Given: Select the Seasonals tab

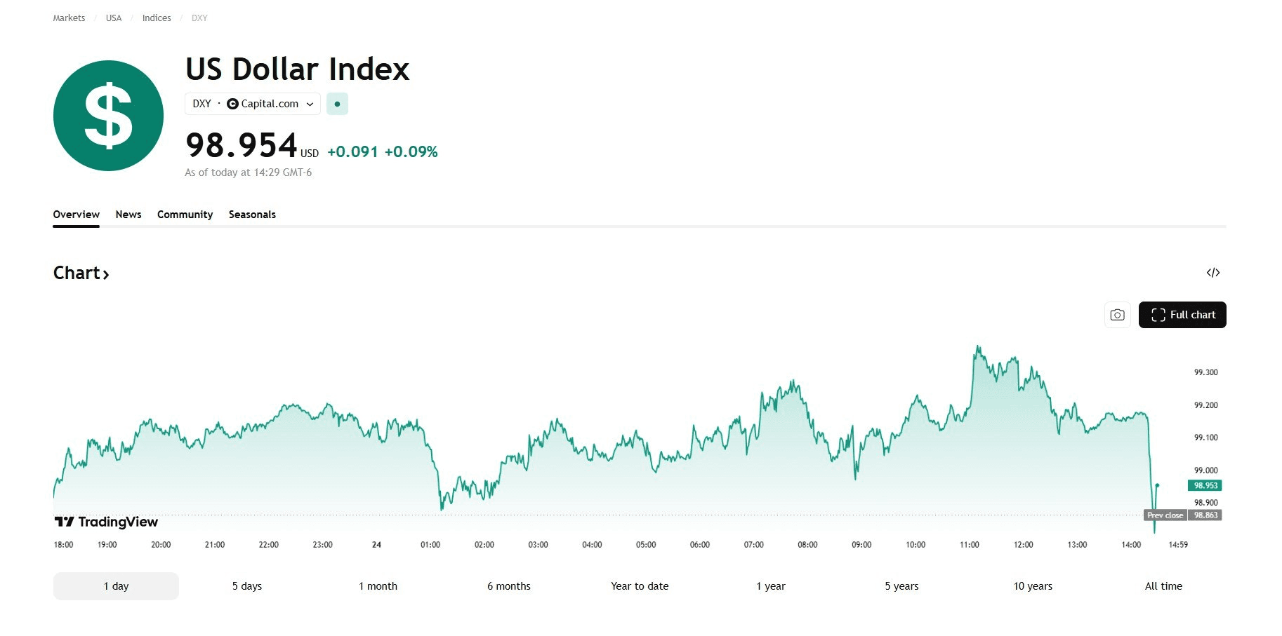Looking at the screenshot, I should click(x=252, y=215).
